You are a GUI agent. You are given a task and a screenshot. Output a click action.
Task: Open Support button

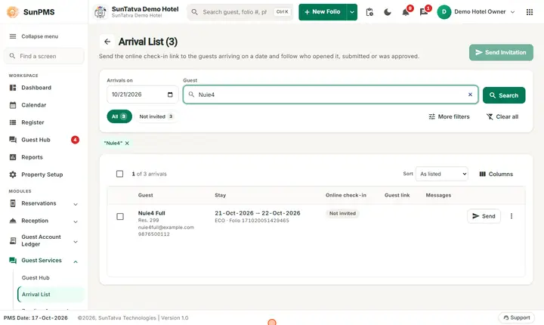coord(516,317)
